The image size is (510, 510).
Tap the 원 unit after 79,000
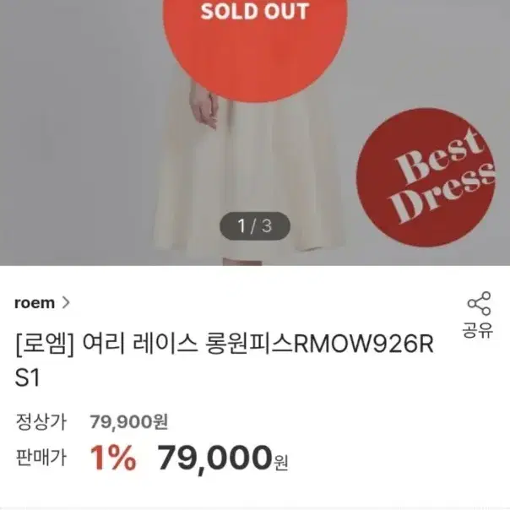(x=280, y=463)
